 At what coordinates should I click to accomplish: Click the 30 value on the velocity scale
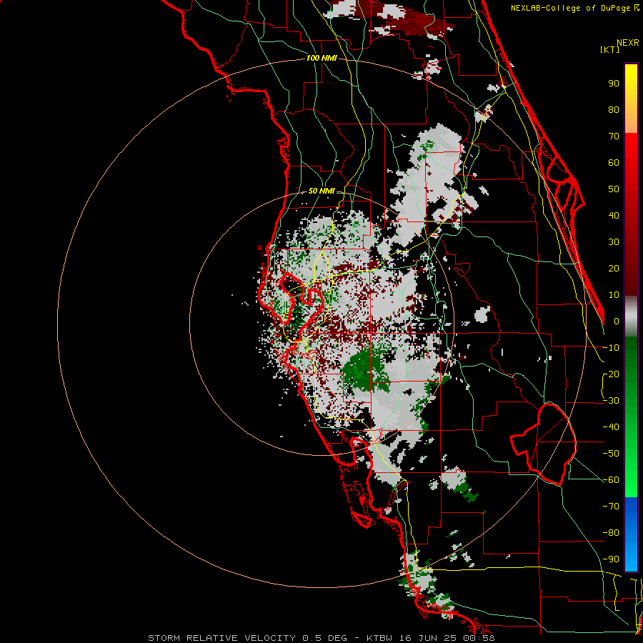[614, 242]
